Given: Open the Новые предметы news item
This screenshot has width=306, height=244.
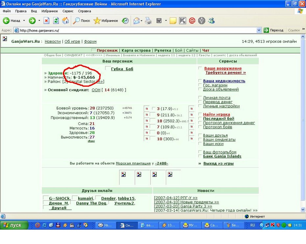Looking at the screenshot, I should pyautogui.click(x=186, y=202).
